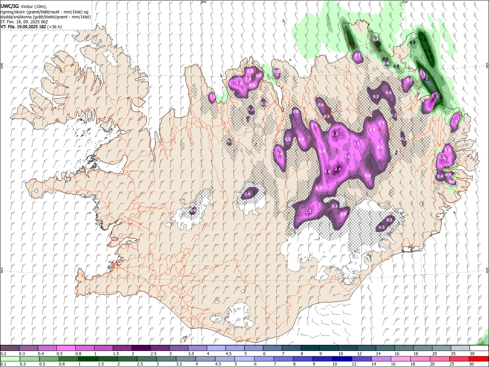Select the dark teal 9 swatch in snow scale
The height and width of the screenshot is (367, 489).
[x=329, y=348]
